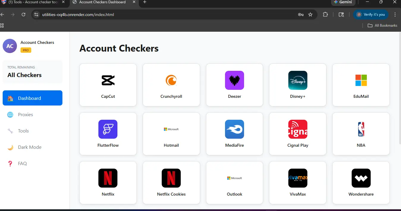Open the Netflix Cookies icon
This screenshot has width=401, height=211.
[171, 178]
